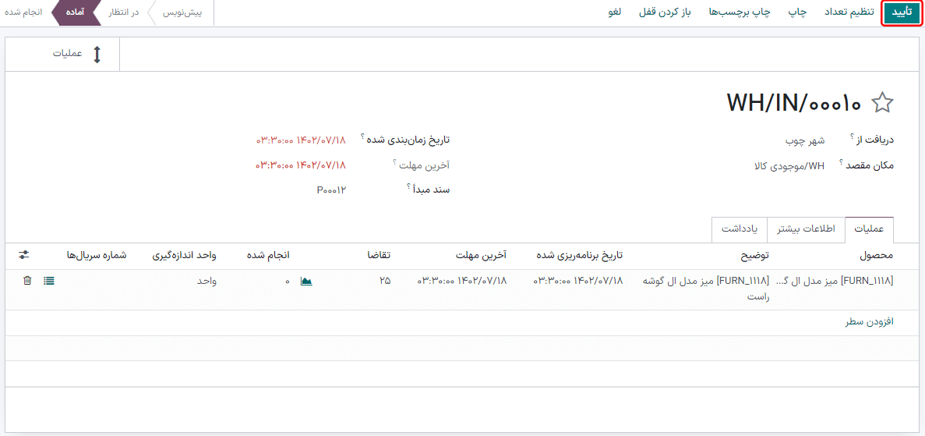Sort by تاریخ برنامه‌ریزی شده column header
925x436 pixels.
[x=579, y=255]
